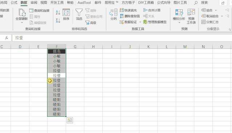Switch to the 邮件 tab
The width and height of the screenshot is (232, 133).
[x=98, y=3]
